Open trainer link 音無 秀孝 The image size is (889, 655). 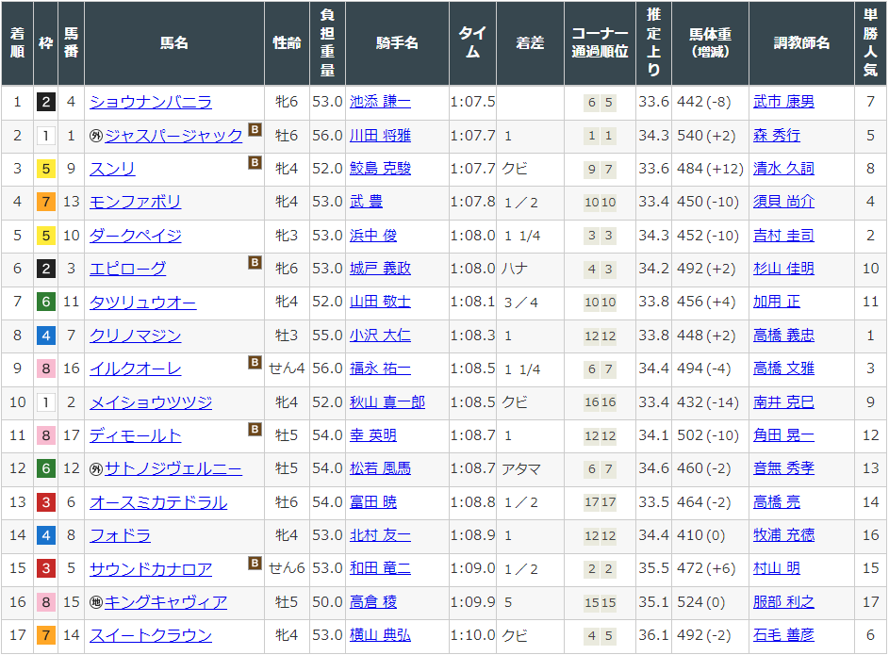(x=783, y=468)
